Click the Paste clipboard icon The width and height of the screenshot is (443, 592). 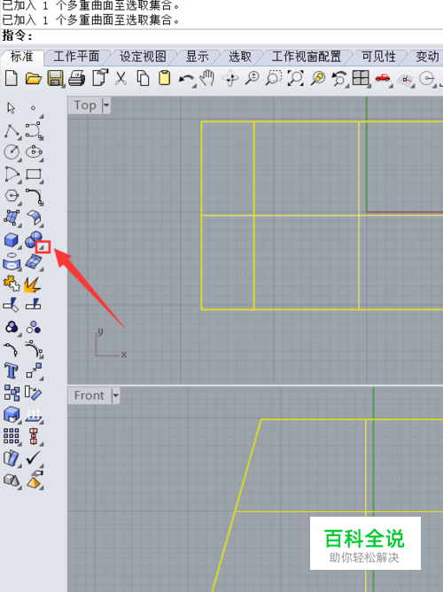coord(165,78)
